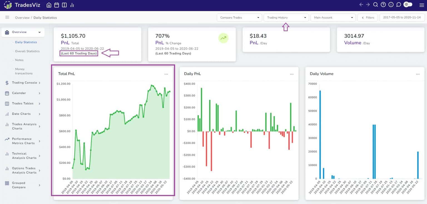Click the Filters button
Screen dimensions: 427x204
point(368,17)
